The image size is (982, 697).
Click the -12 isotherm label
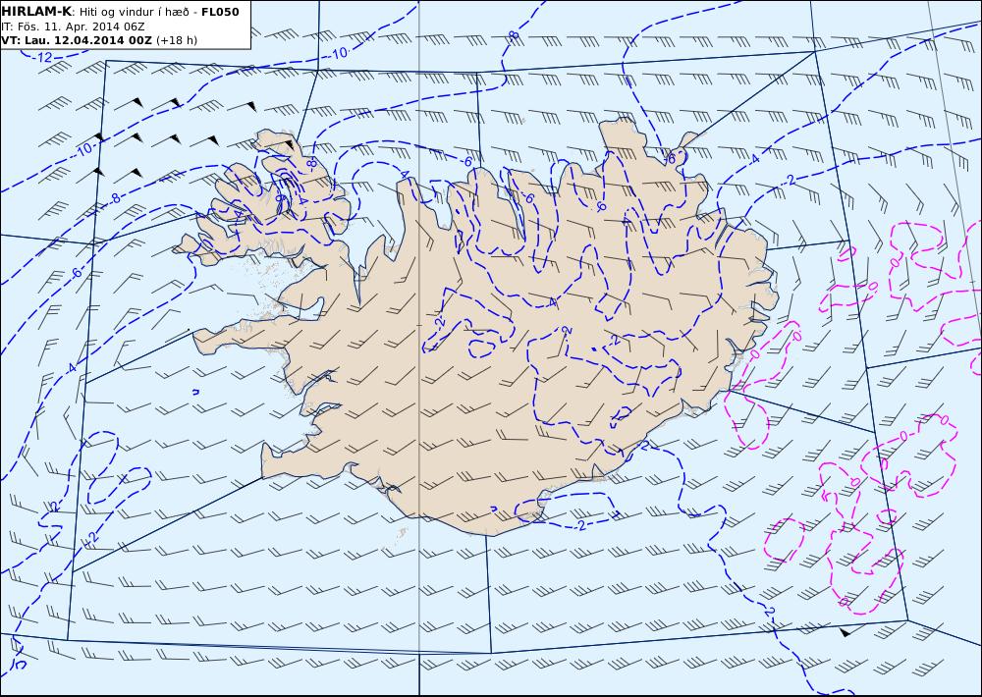point(44,58)
